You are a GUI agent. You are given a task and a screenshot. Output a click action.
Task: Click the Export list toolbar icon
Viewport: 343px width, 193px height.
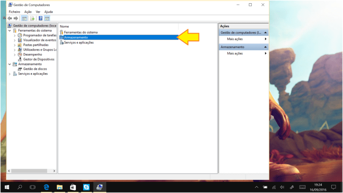coord(32,18)
